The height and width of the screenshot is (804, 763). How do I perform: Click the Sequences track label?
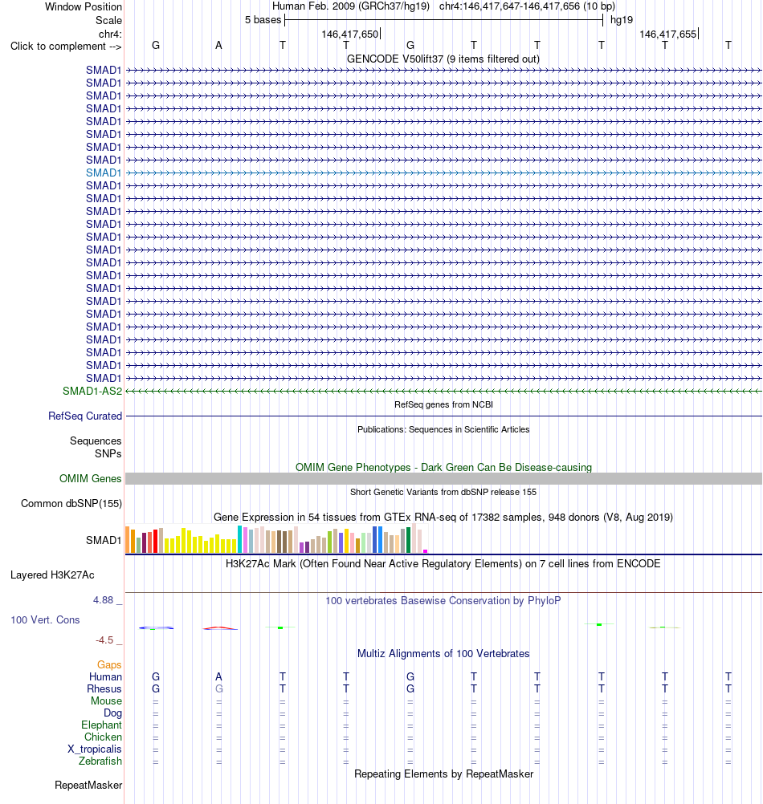[96, 441]
